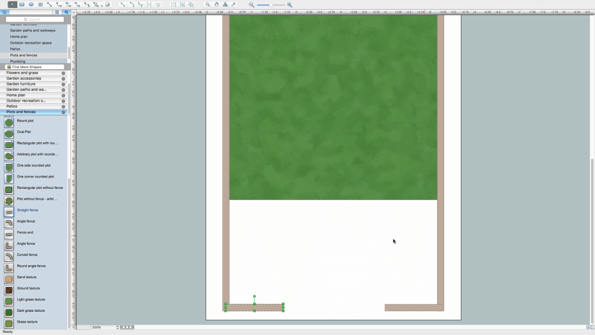Viewport: 595px width, 335px height.
Task: Expand the Patios library panel
Action: [x=12, y=107]
